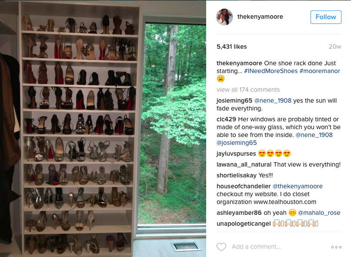
Task: Open the #INeedMoreShoes hashtag
Action: click(271, 71)
